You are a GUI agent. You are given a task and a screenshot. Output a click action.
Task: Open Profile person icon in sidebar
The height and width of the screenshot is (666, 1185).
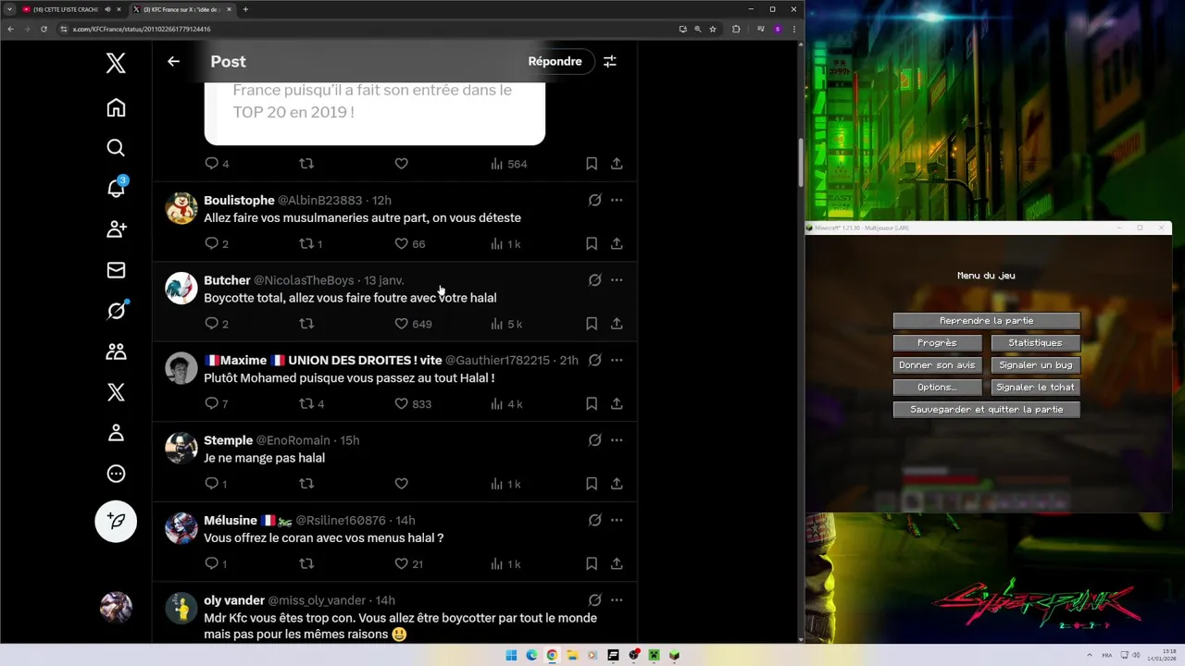click(116, 433)
